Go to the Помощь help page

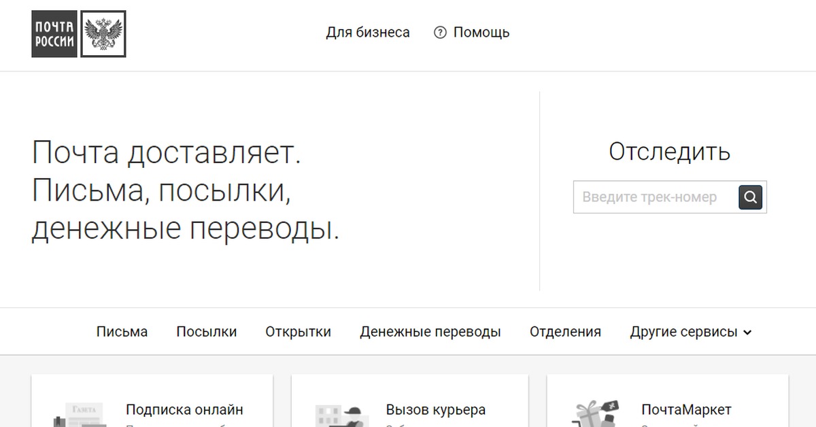point(481,33)
